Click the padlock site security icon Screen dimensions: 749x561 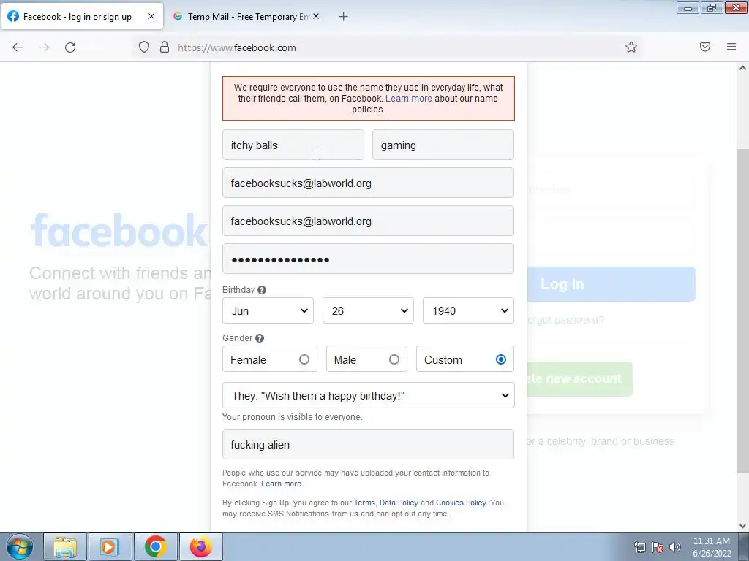[x=165, y=47]
